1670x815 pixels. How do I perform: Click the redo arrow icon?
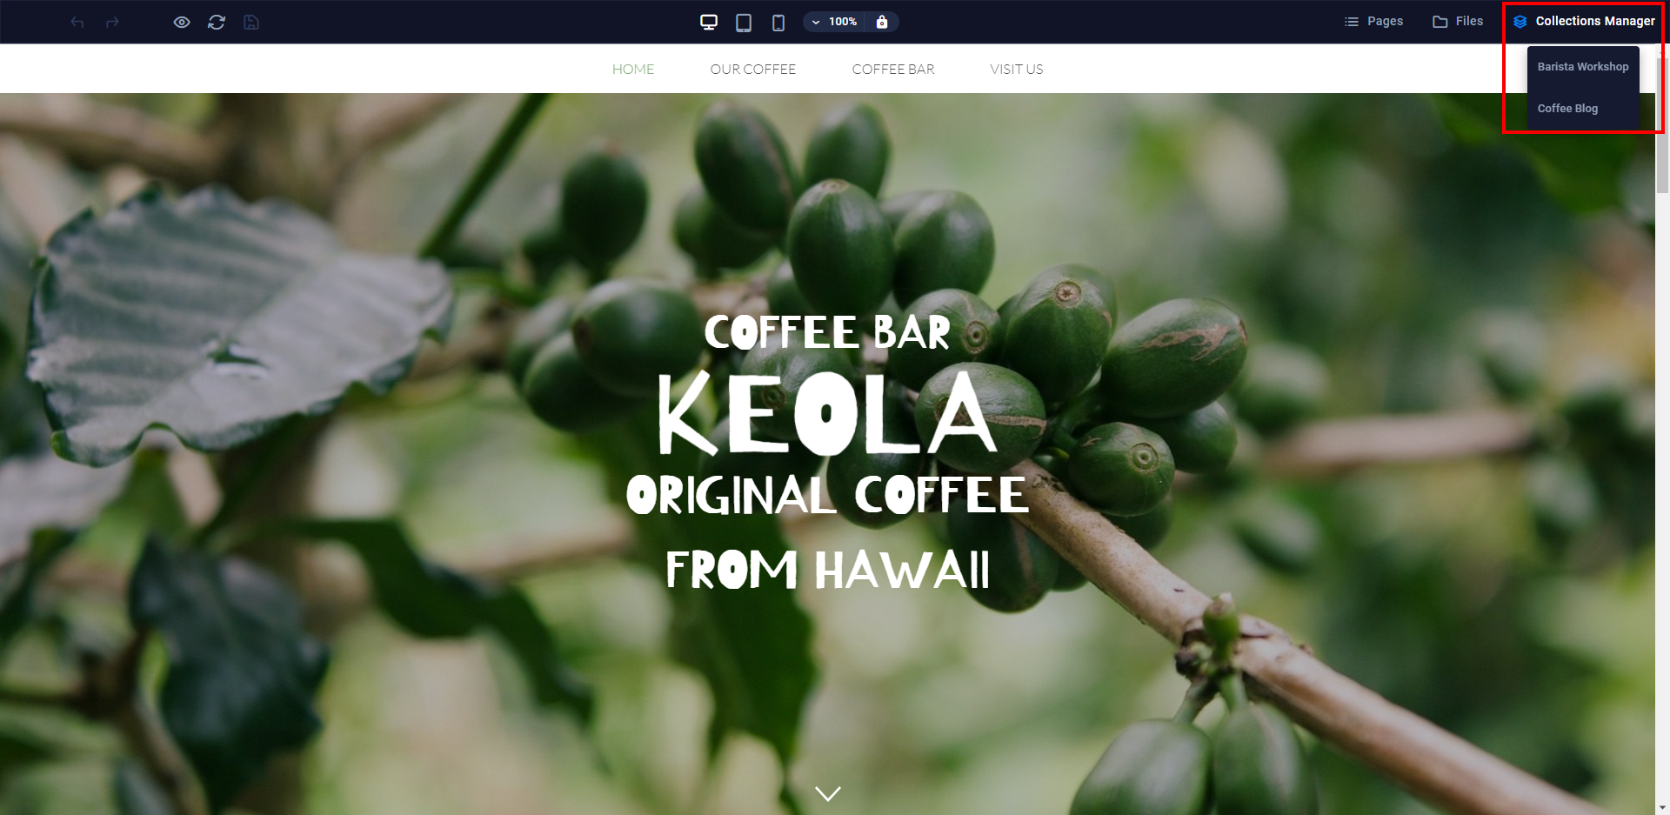coord(112,22)
